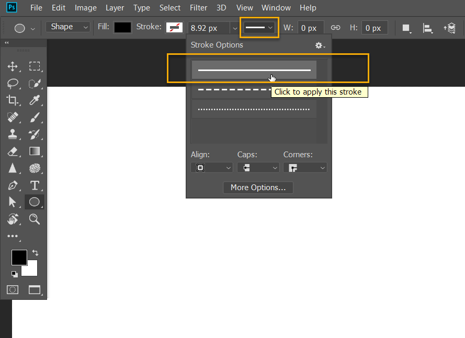Image resolution: width=465 pixels, height=338 pixels.
Task: Toggle Quick Mask mode
Action: 12,290
